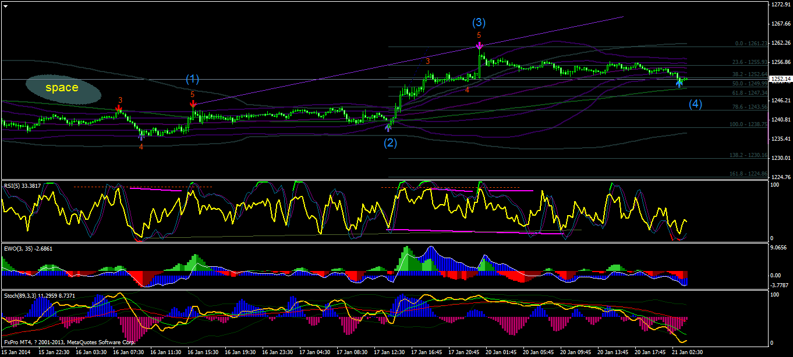The image size is (793, 357).
Task: Select the purple up arrow above wave (2)
Action: (389, 128)
